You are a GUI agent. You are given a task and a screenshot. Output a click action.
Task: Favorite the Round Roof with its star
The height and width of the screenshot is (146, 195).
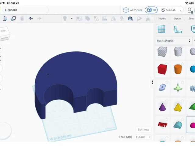click(x=182, y=120)
